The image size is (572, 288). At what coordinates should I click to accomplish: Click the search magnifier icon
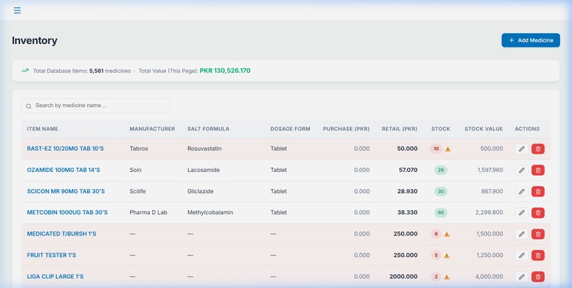pyautogui.click(x=28, y=106)
